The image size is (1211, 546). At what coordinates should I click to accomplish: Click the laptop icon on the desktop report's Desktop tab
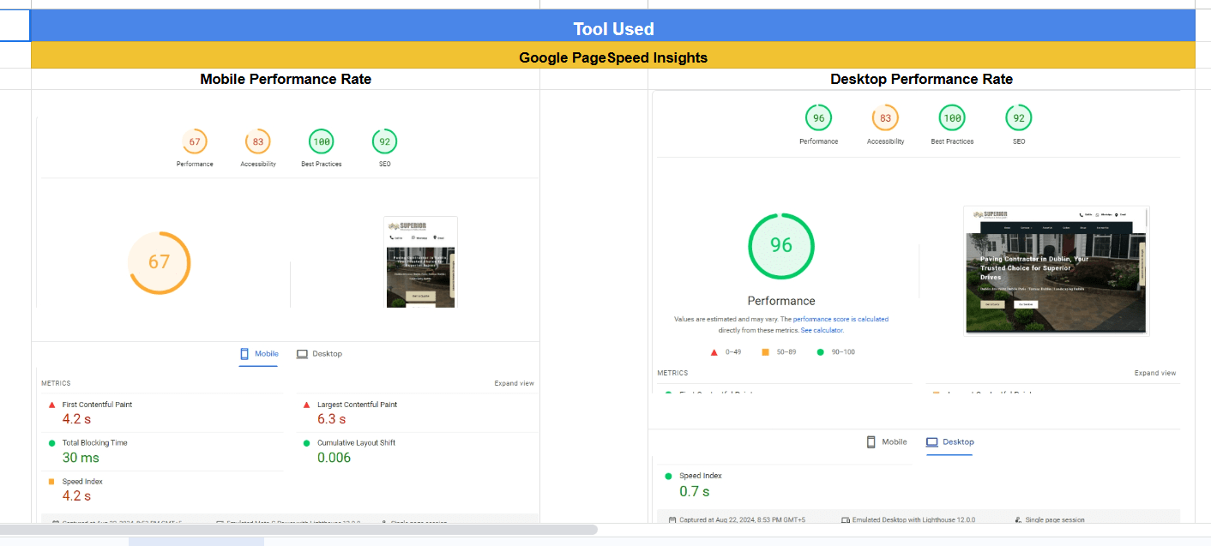coord(932,442)
